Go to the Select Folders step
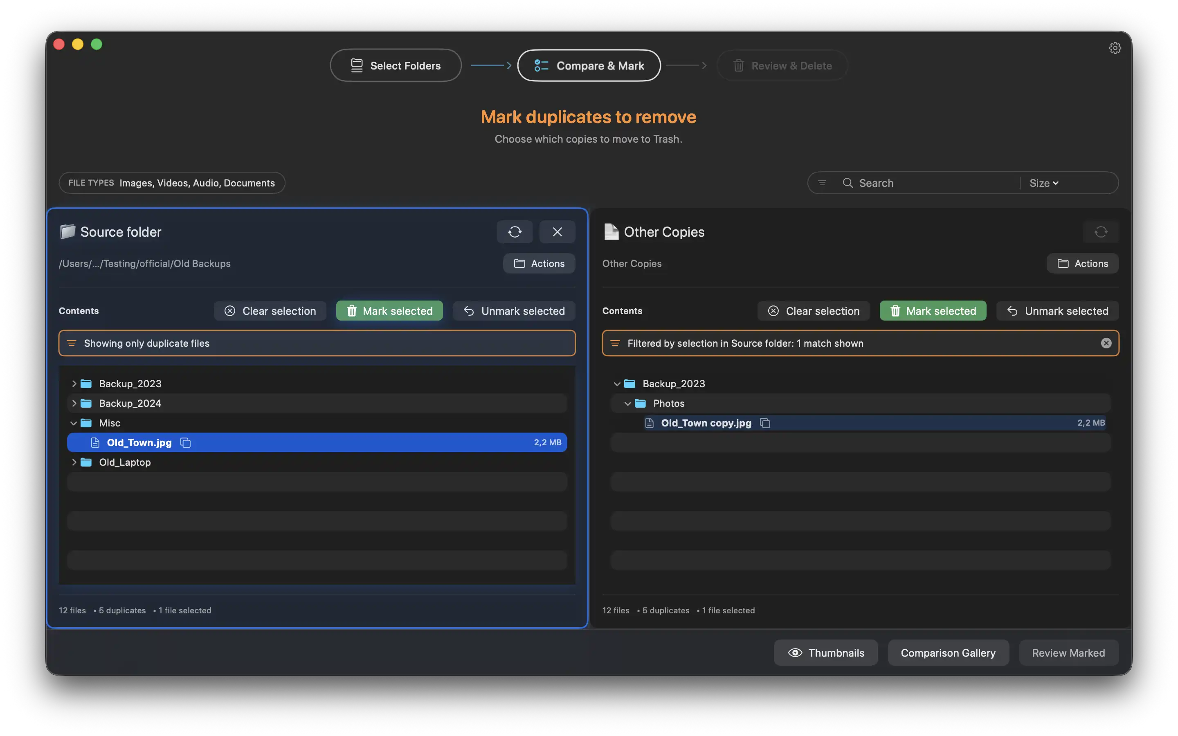 pos(395,66)
